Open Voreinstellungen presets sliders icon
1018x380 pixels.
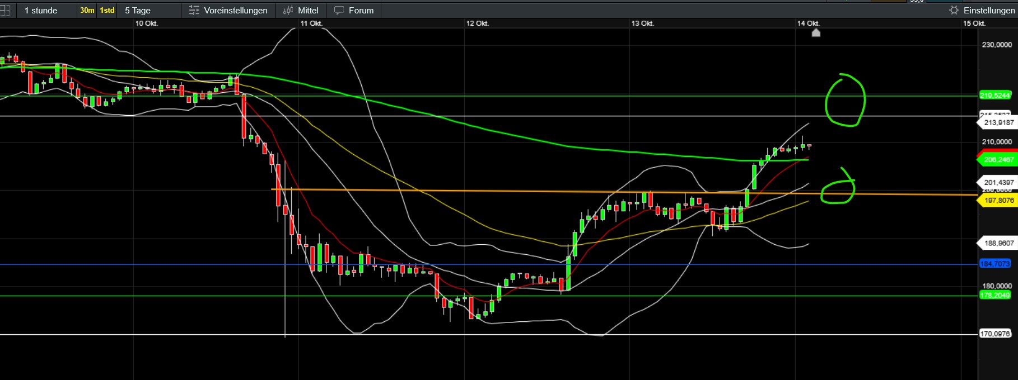(x=194, y=10)
